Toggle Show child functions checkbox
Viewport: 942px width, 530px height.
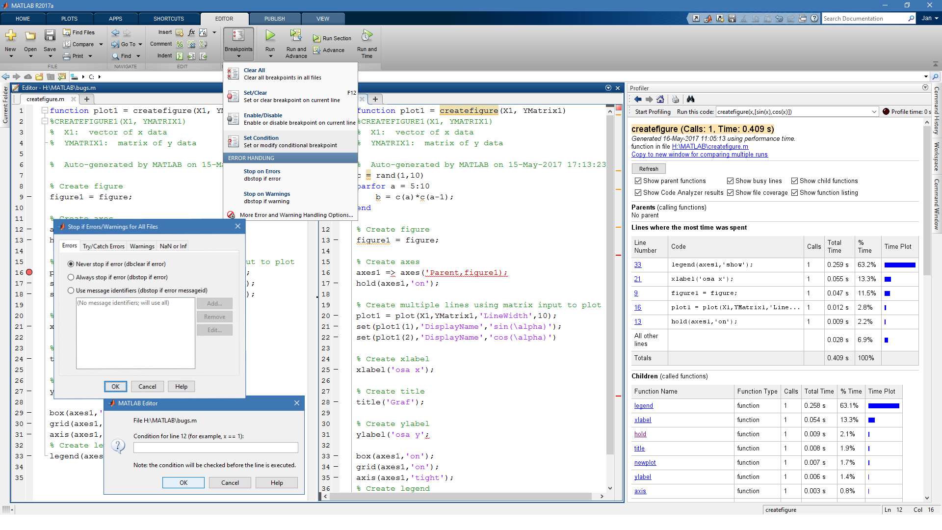[x=794, y=181]
